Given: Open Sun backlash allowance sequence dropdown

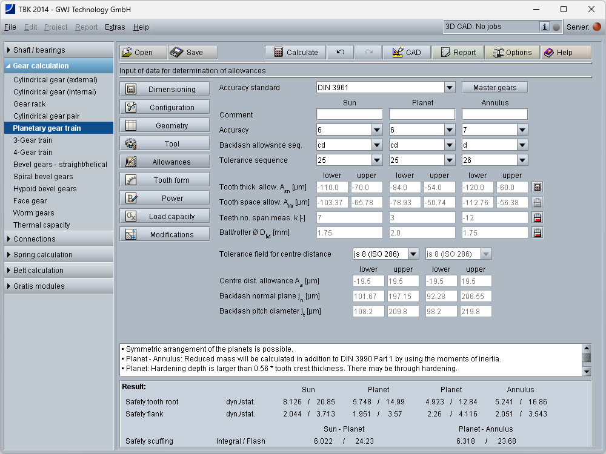Looking at the screenshot, I should click(376, 145).
